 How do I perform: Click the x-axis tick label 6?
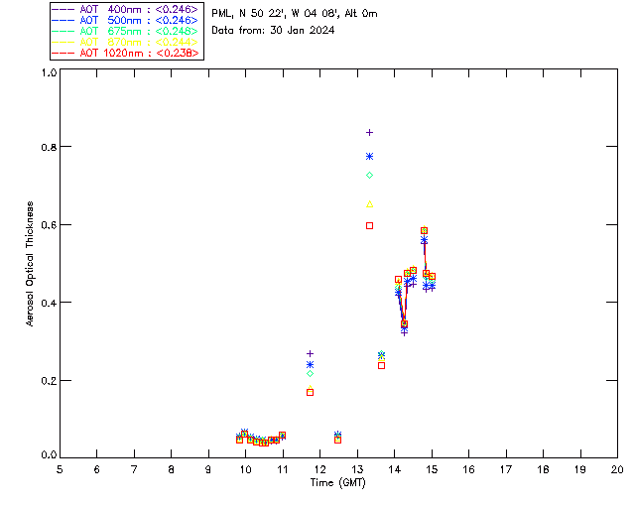click(x=97, y=469)
